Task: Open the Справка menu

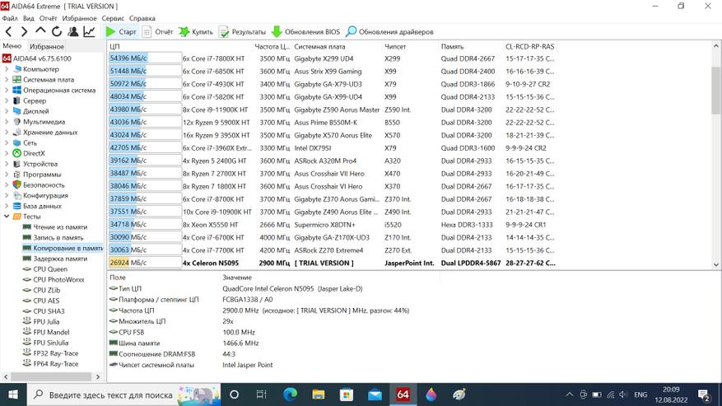Action: 142,18
